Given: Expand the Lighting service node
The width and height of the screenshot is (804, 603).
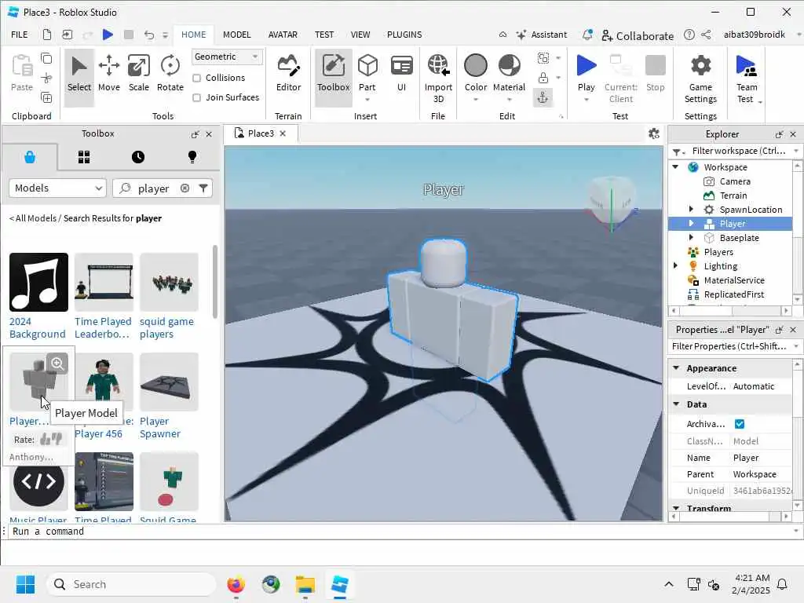Looking at the screenshot, I should click(675, 265).
